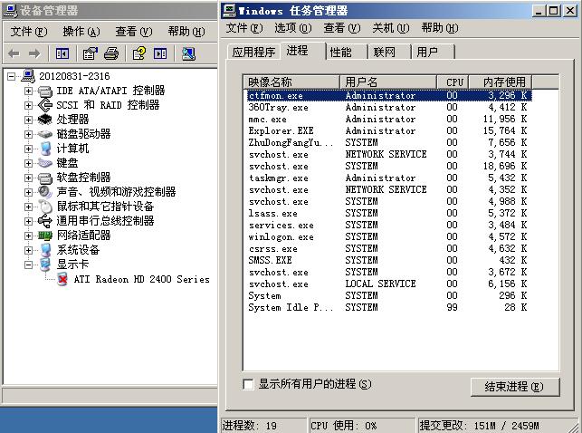Expand SCSI 和 RAID 控制器 node
Viewport: 582px width, 433px height.
[x=28, y=105]
